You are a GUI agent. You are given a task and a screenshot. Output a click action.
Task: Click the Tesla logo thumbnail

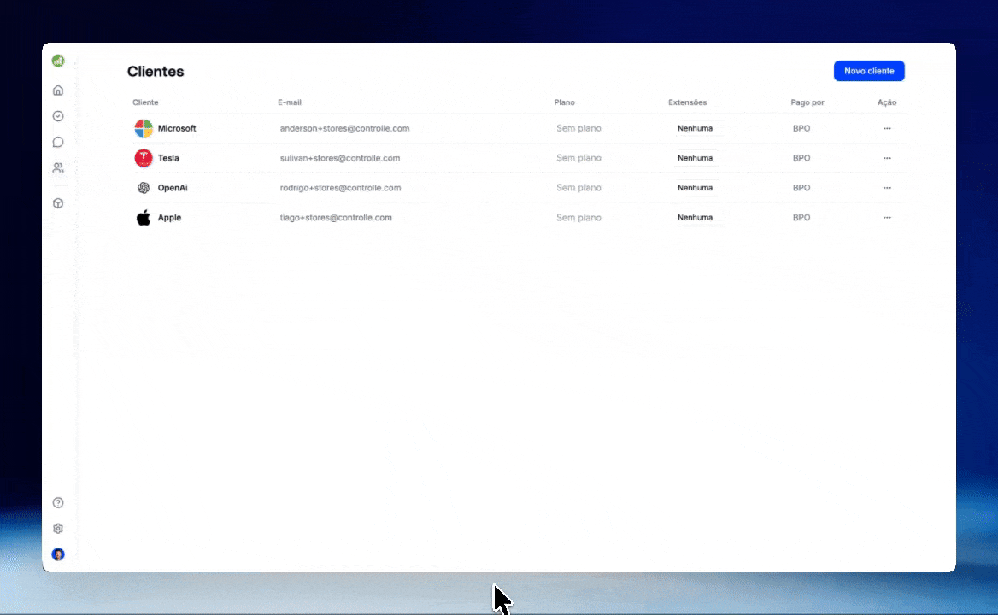pyautogui.click(x=144, y=158)
